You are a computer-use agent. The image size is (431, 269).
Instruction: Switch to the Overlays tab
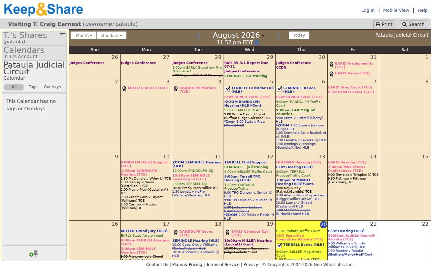point(52,87)
